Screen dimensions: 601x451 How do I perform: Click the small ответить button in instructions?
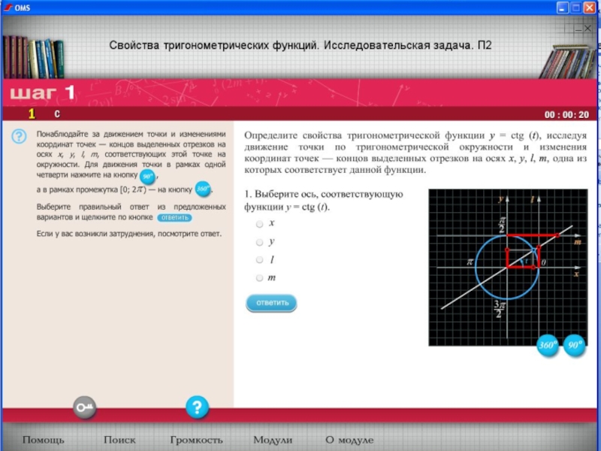pos(174,218)
